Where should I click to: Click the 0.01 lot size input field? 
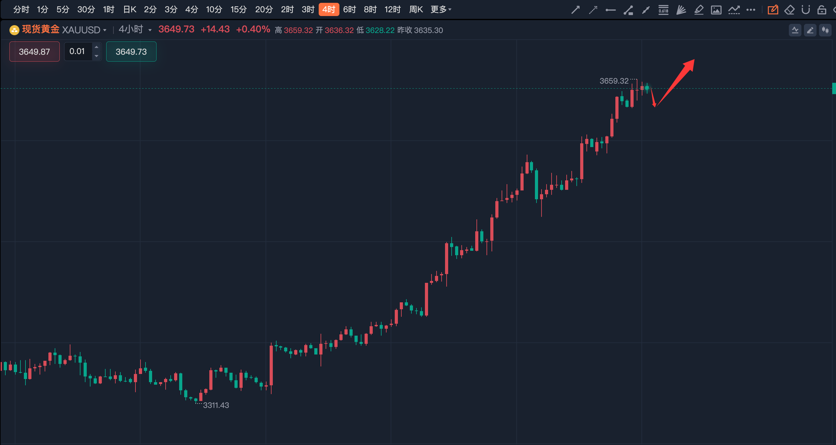pyautogui.click(x=78, y=52)
